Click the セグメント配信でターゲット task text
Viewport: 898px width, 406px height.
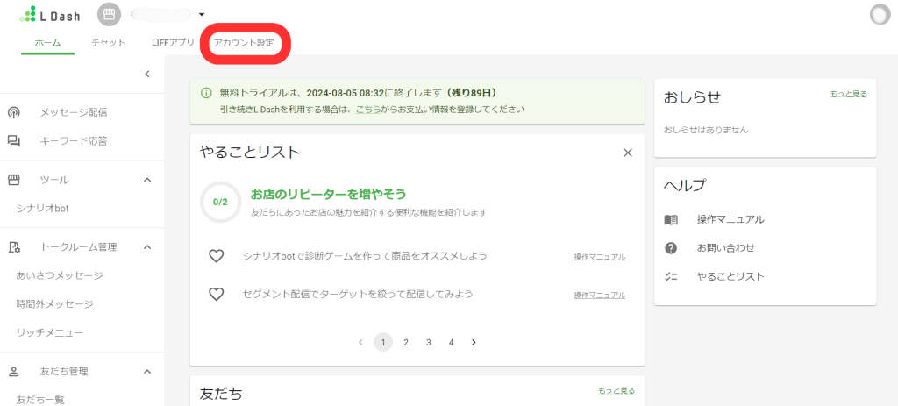tap(358, 295)
